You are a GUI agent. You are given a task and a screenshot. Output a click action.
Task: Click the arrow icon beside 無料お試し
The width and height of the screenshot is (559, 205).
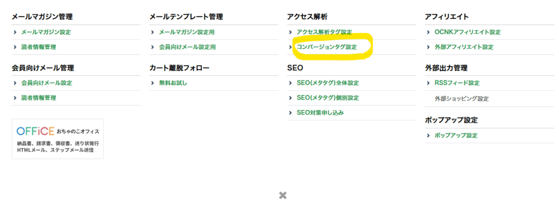pos(153,83)
